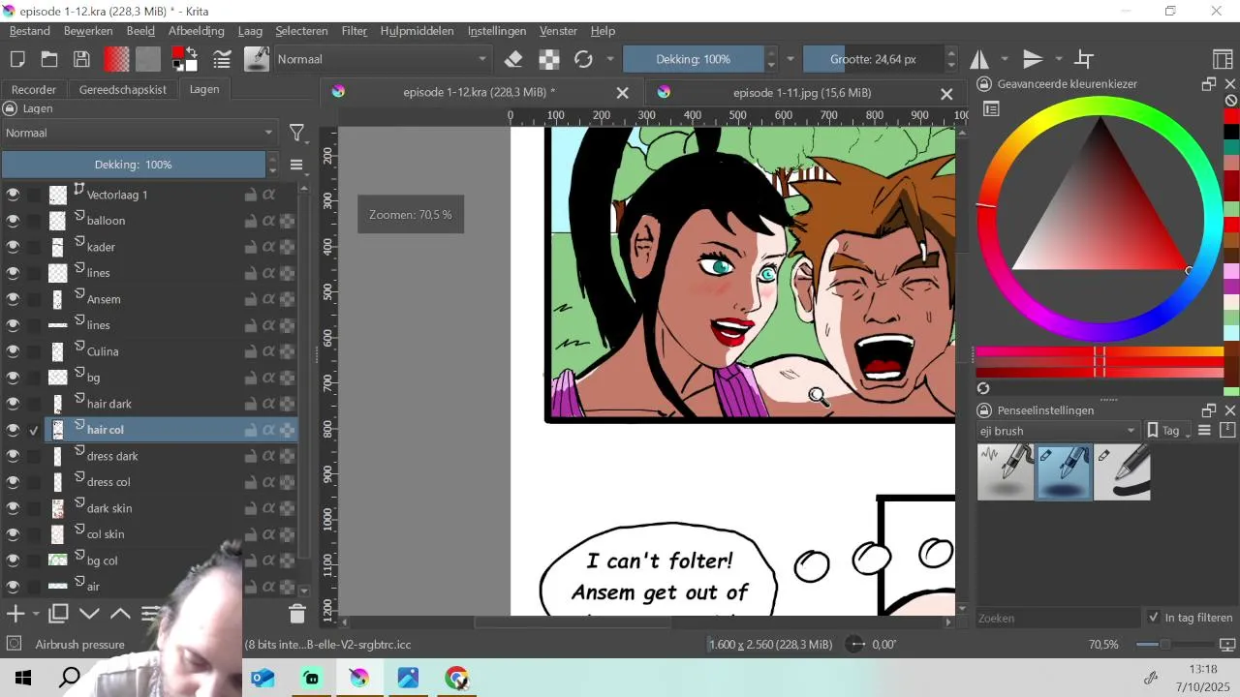Select the first pen brush preset

coord(1006,471)
